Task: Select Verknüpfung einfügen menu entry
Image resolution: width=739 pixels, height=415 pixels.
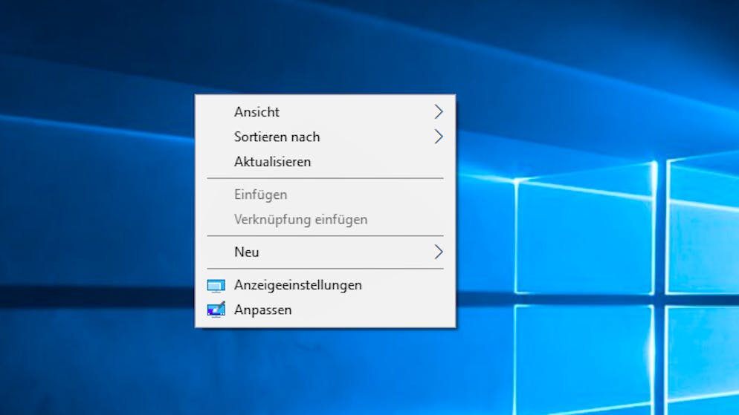Action: [325, 220]
